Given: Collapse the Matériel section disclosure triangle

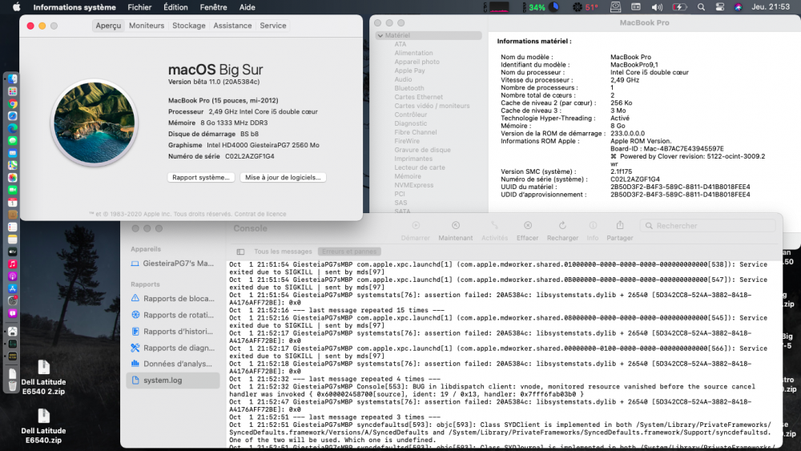Looking at the screenshot, I should (380, 36).
